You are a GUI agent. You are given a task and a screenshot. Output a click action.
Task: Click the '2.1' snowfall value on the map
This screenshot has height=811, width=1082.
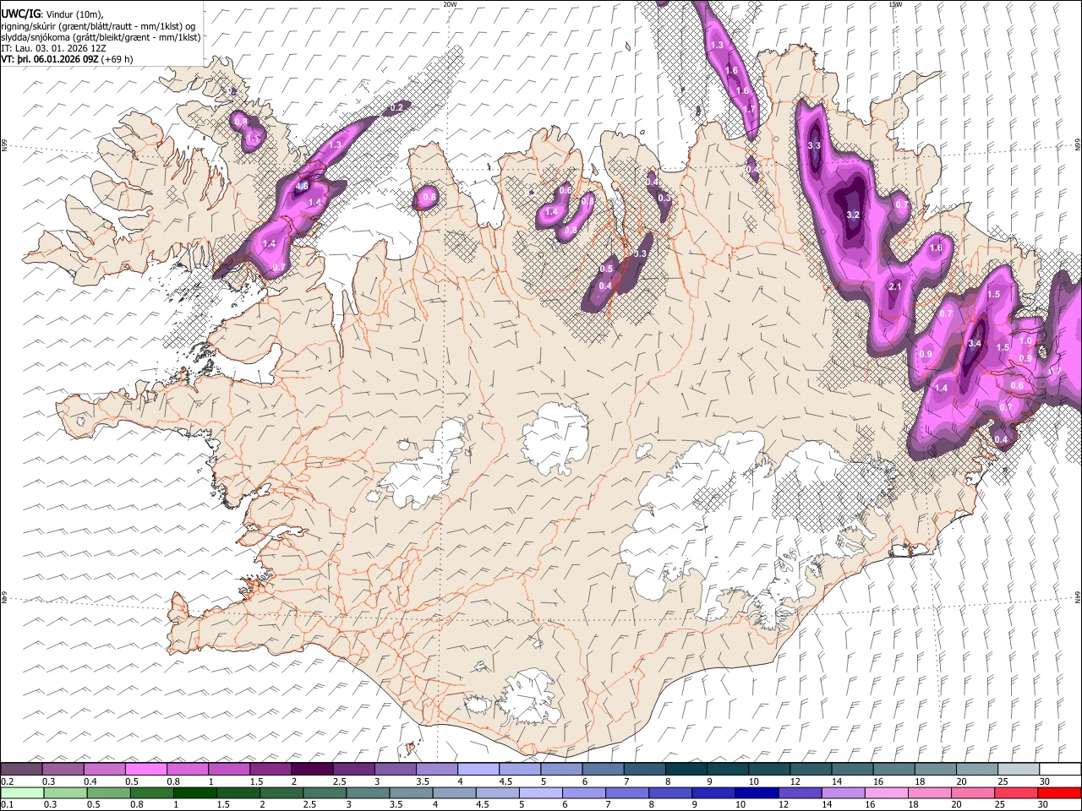point(895,286)
